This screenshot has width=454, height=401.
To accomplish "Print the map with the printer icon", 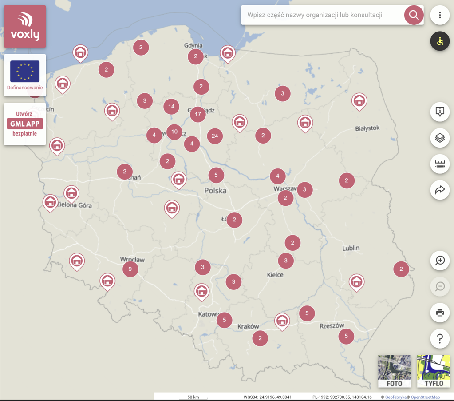I will coord(440,313).
